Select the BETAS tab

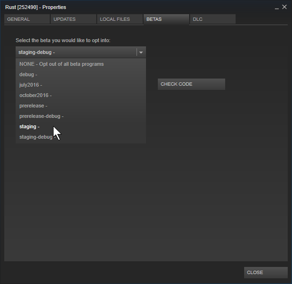[166, 19]
